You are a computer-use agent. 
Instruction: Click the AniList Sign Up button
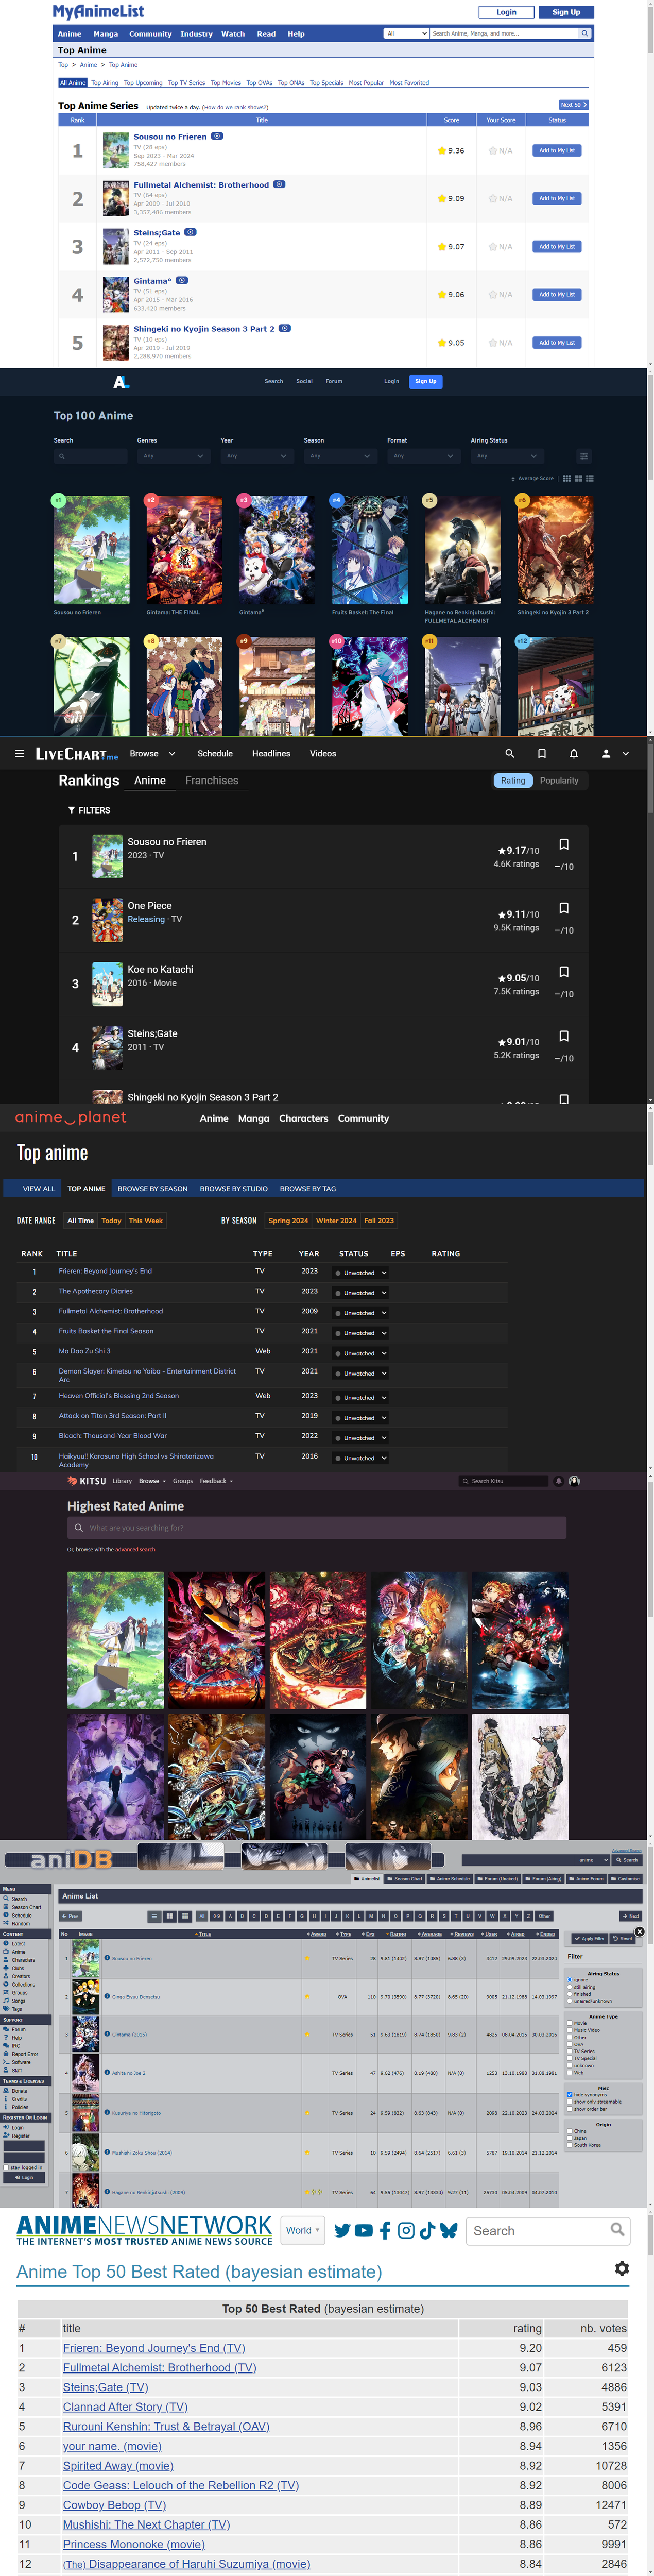[x=426, y=382]
